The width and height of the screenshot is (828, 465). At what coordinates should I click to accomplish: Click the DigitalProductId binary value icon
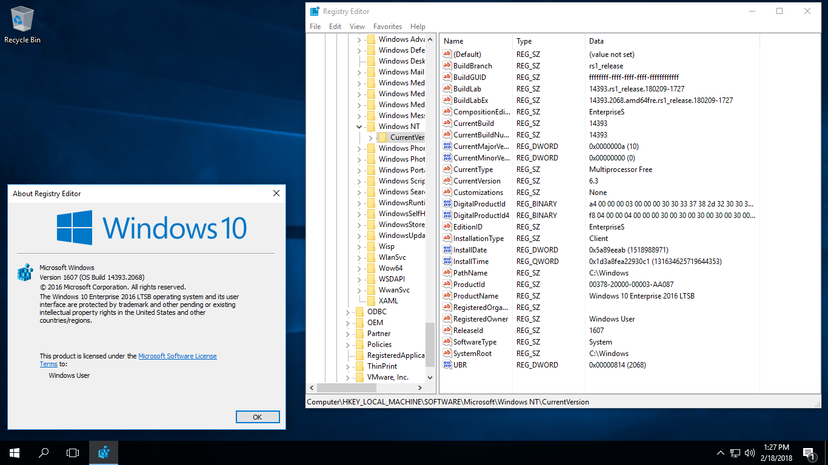(x=447, y=204)
